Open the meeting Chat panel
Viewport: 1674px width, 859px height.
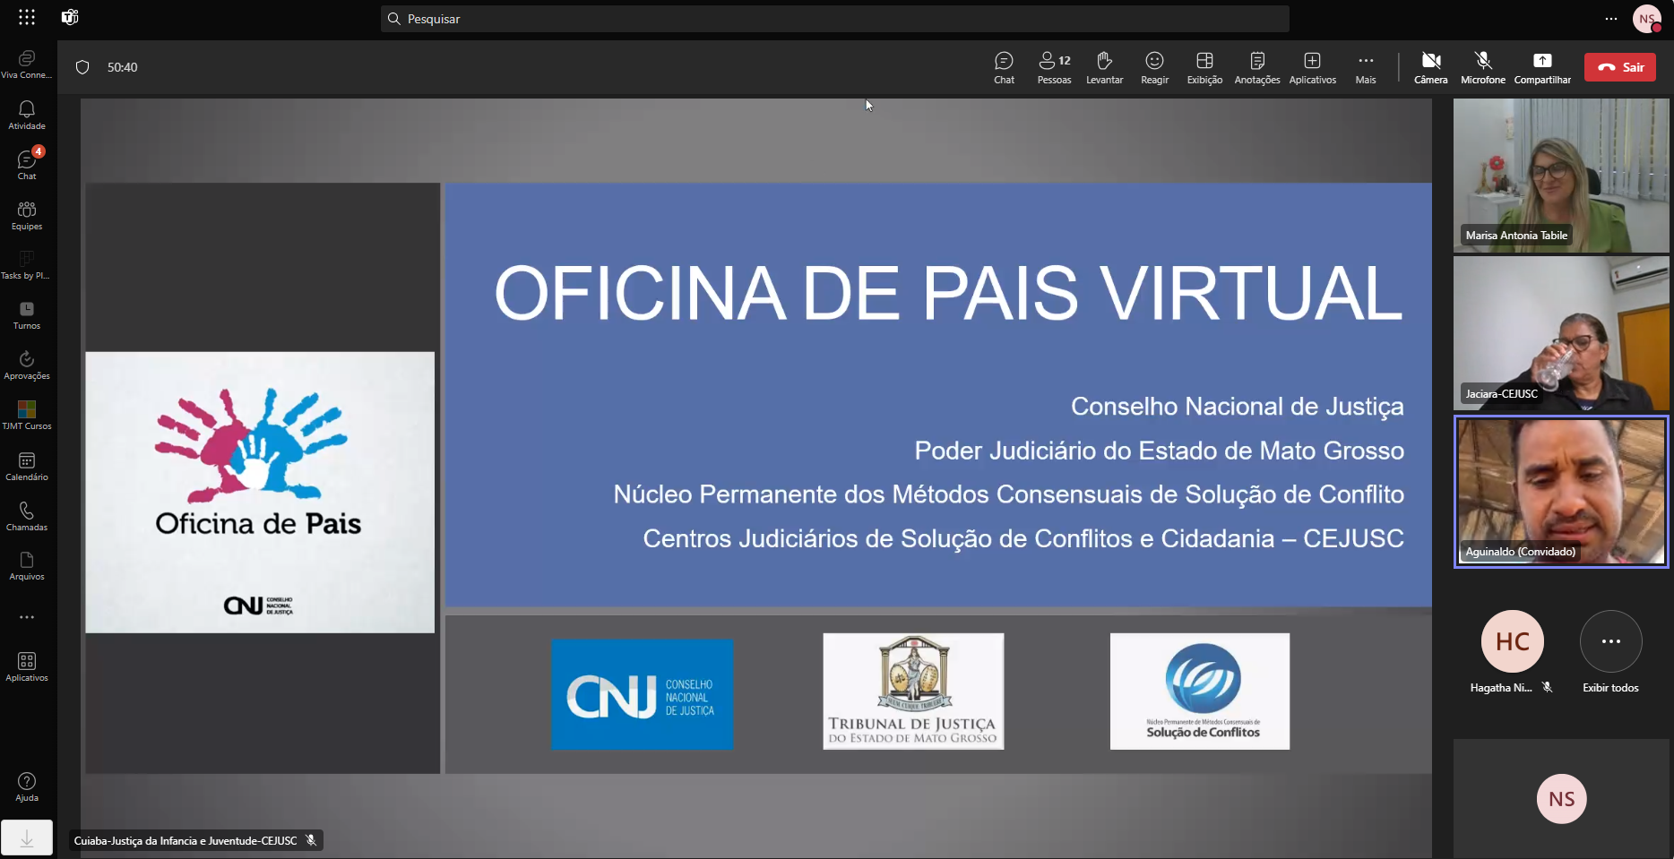coord(1004,67)
